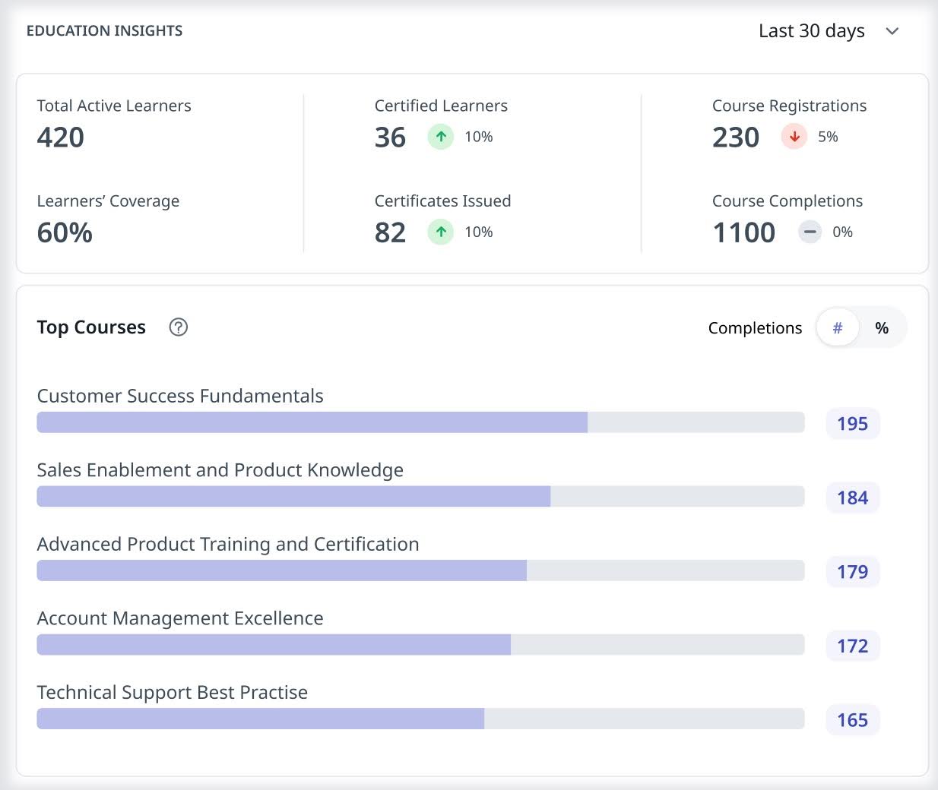Screen dimensions: 938x790
Task: Click the Learners' Coverage 60% metric
Action: click(65, 232)
